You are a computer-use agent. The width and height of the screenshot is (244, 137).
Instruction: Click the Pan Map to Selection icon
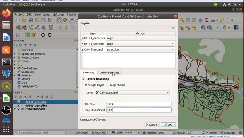tap(65, 20)
